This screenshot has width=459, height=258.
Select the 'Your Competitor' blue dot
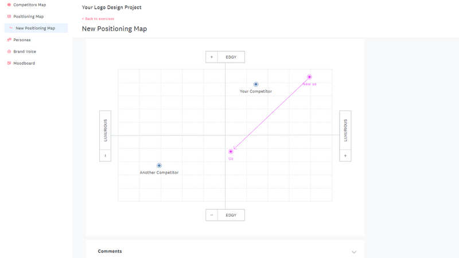coord(256,84)
